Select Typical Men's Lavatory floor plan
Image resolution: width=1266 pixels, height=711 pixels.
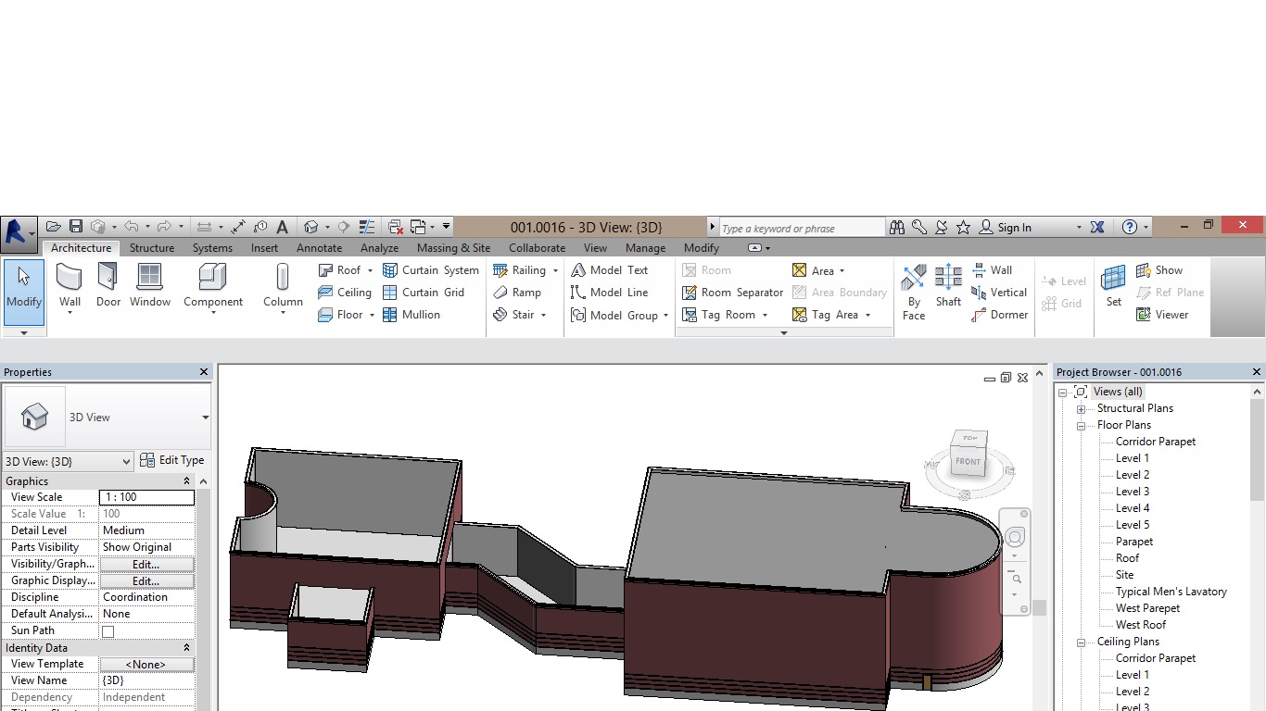coord(1171,592)
